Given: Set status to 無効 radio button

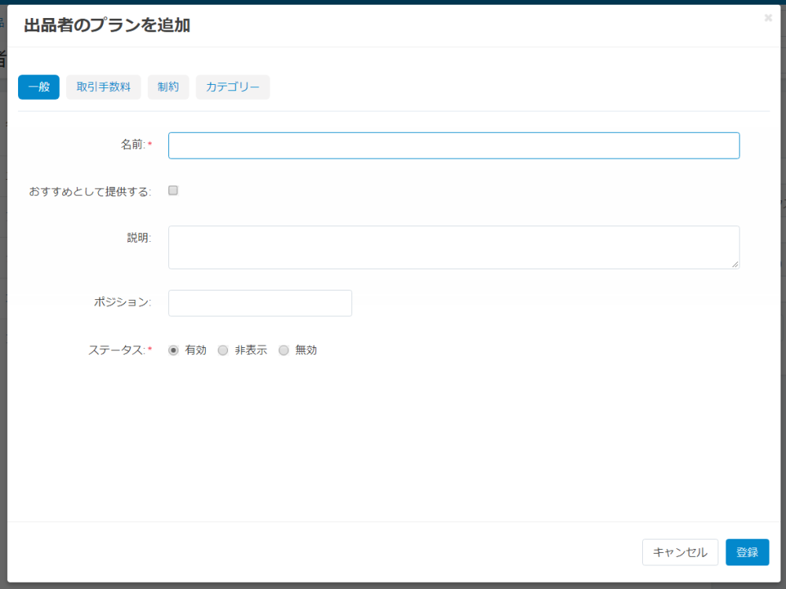Looking at the screenshot, I should 284,350.
